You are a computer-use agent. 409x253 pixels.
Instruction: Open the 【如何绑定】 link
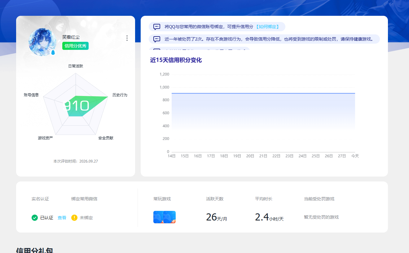coord(267,27)
